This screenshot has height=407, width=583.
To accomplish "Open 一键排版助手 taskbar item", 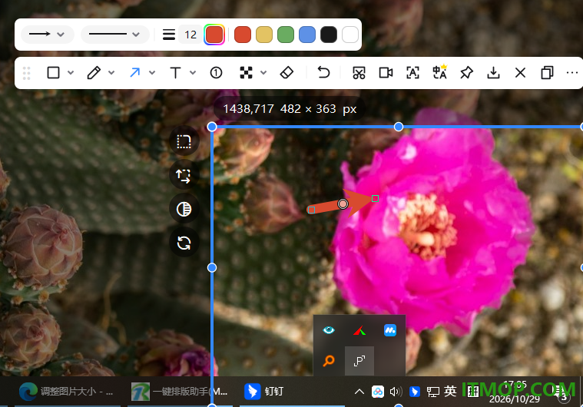I will click(x=179, y=392).
